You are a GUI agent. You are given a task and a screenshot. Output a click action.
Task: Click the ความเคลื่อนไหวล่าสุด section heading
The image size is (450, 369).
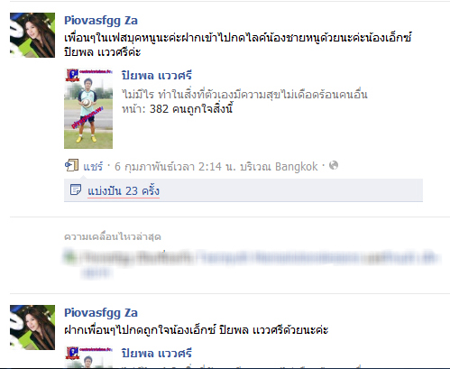113,236
